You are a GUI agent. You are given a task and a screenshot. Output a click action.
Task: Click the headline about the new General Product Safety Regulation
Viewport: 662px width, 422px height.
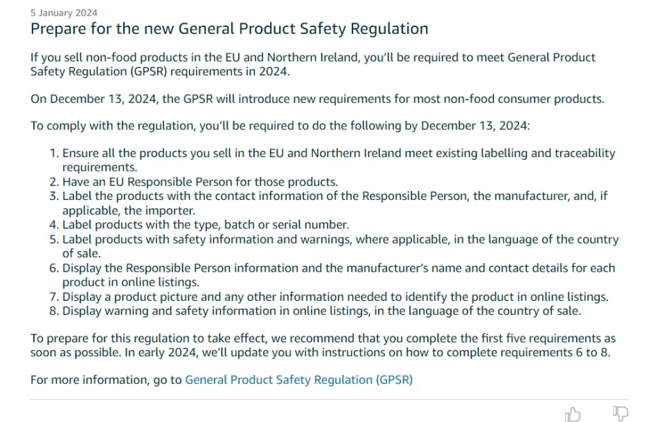point(229,28)
